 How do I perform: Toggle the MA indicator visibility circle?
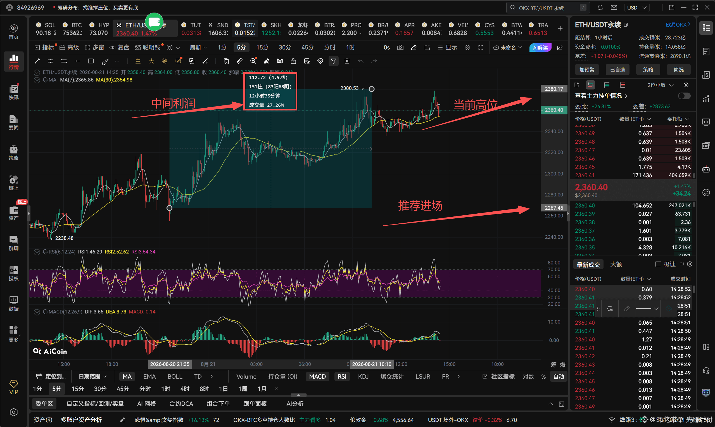tap(37, 80)
